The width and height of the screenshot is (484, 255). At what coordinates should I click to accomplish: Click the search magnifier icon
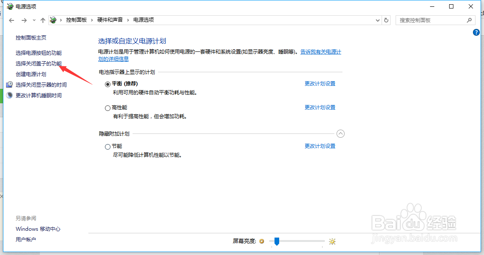pyautogui.click(x=469, y=20)
